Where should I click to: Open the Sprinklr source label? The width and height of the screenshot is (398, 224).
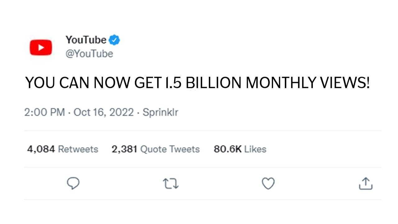click(160, 112)
